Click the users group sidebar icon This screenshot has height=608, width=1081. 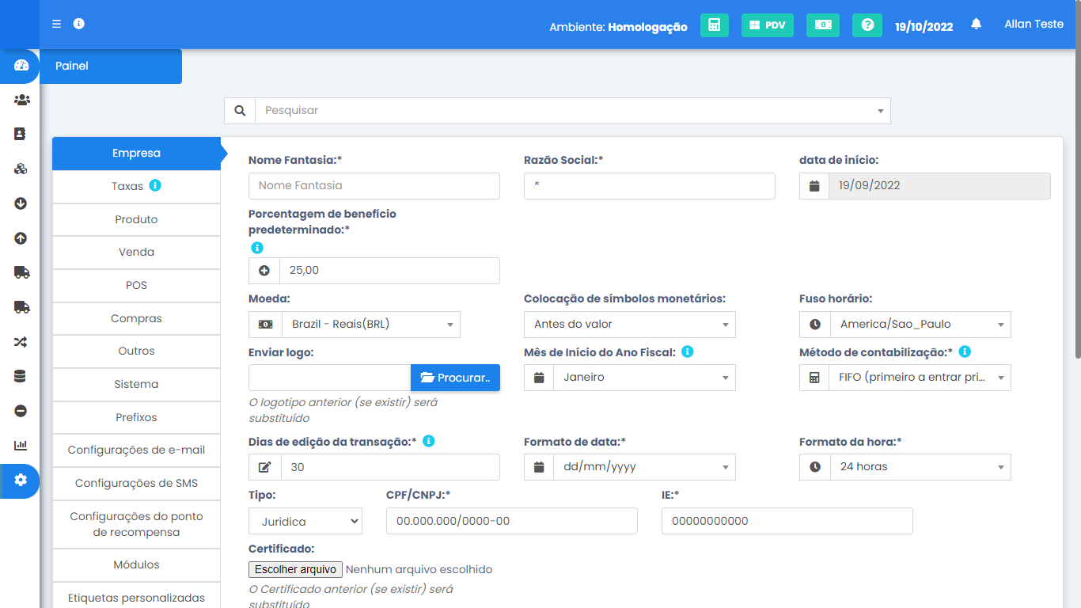pos(21,100)
